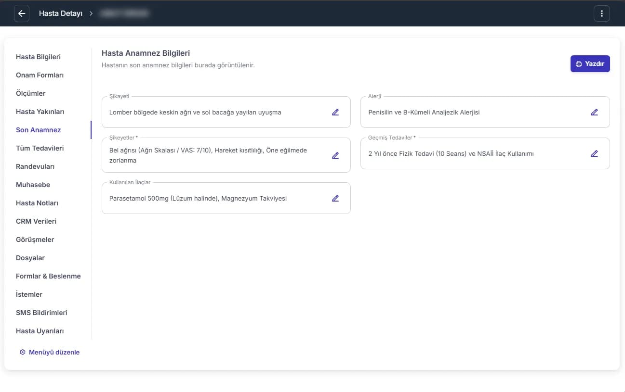Select Ölçümler in the sidebar
This screenshot has height=392, width=625.
(31, 93)
